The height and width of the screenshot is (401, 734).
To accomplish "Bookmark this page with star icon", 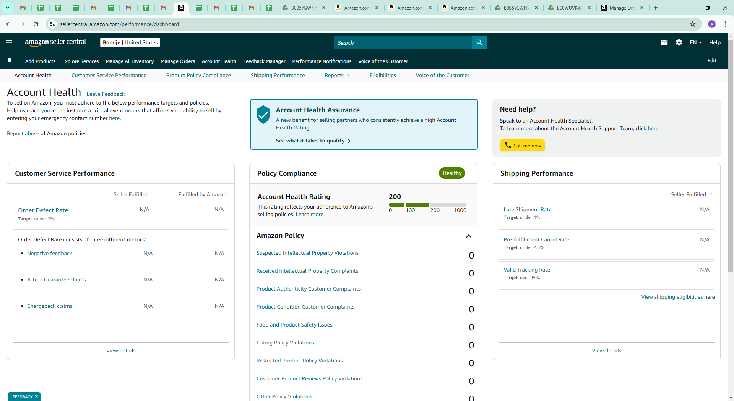I will click(693, 24).
